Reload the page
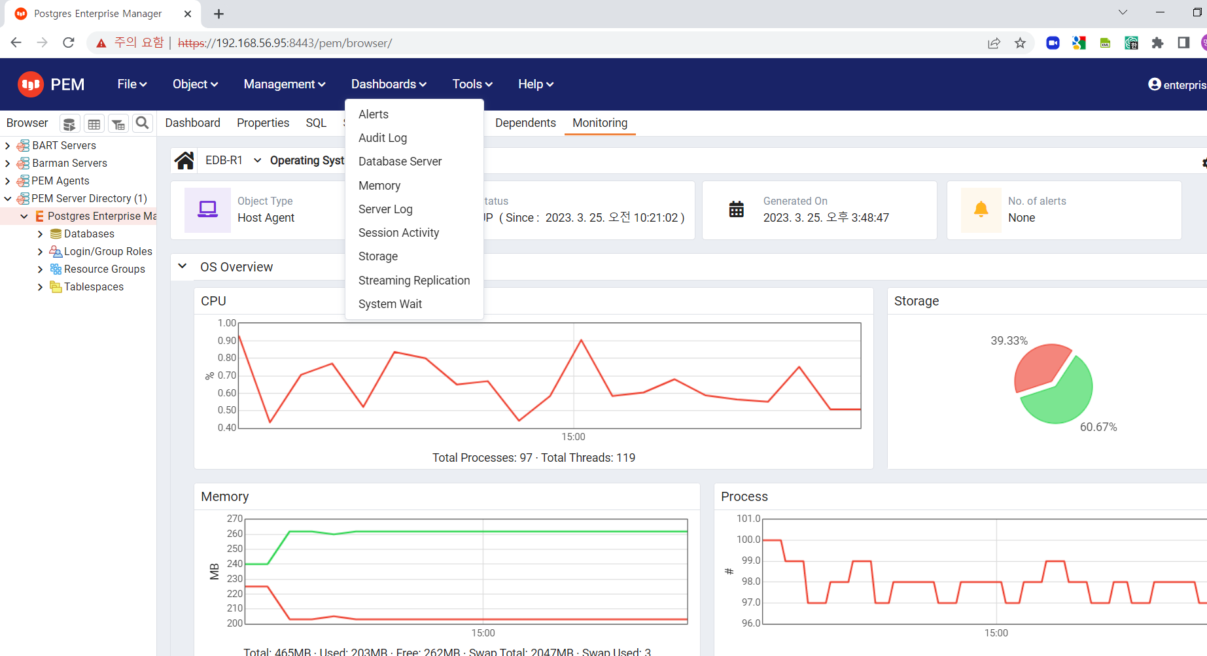This screenshot has width=1207, height=656. click(69, 43)
